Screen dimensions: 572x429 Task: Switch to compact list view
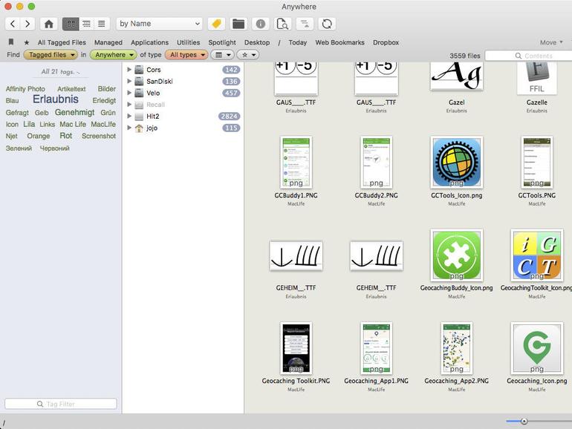coord(86,24)
